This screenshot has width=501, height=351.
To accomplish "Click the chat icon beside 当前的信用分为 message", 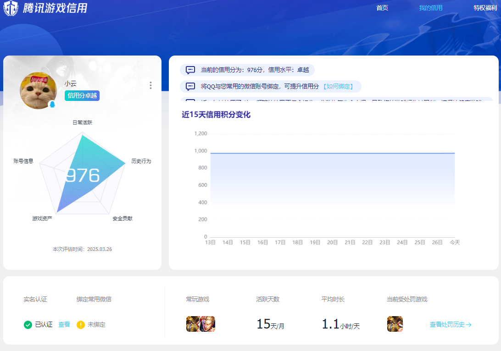I will click(x=190, y=70).
